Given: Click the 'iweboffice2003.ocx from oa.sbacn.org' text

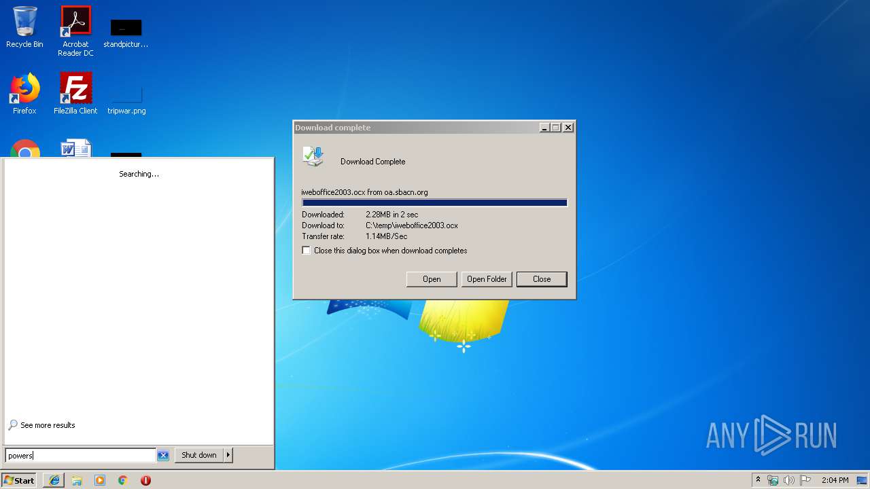Looking at the screenshot, I should [x=365, y=192].
